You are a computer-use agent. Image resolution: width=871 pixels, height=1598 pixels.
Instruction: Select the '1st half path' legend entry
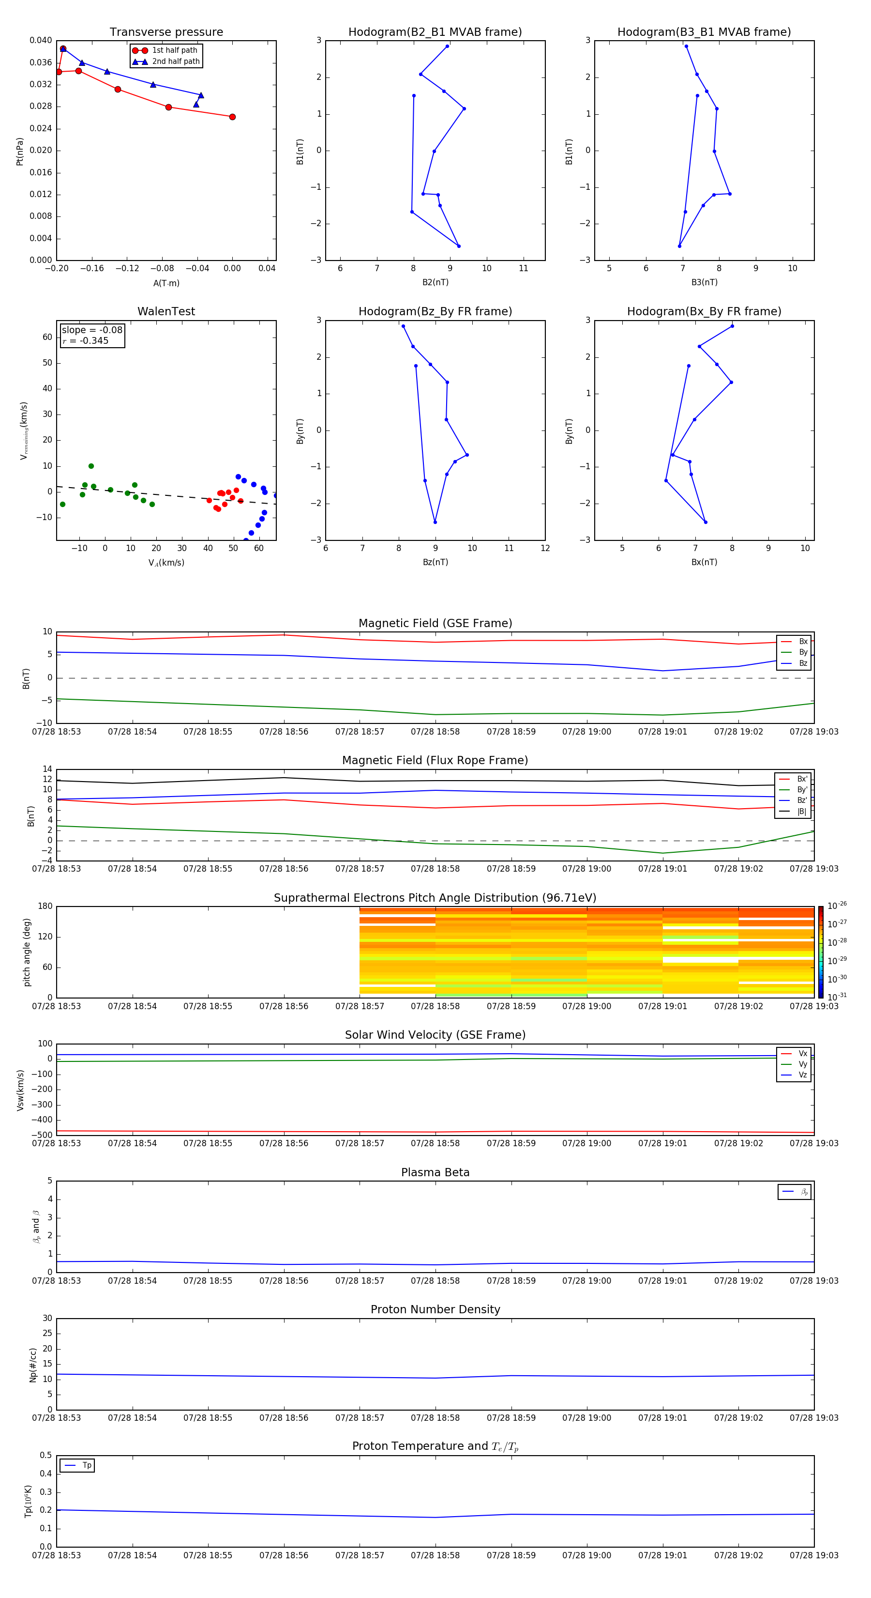tap(165, 50)
